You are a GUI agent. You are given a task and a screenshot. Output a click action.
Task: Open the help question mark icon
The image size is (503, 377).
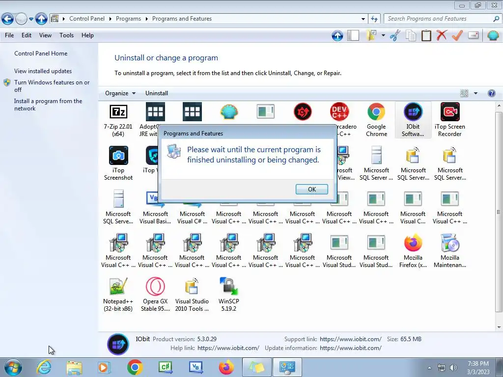(491, 93)
